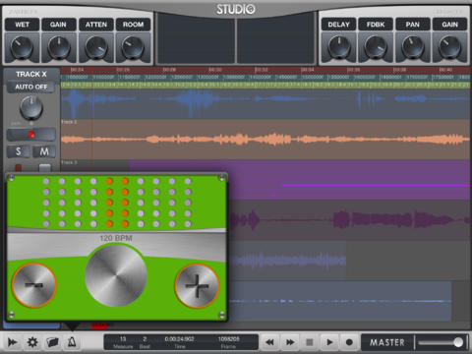Adjust the PAN knob
Image resolution: width=472 pixels, height=354 pixels.
(x=413, y=48)
